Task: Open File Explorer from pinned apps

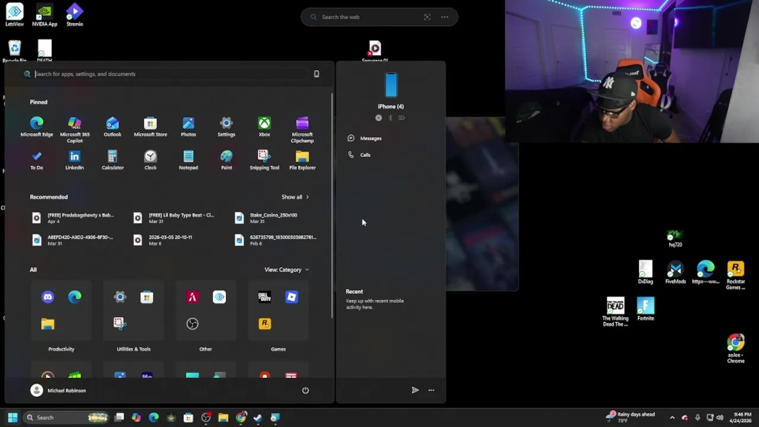Action: tap(302, 160)
